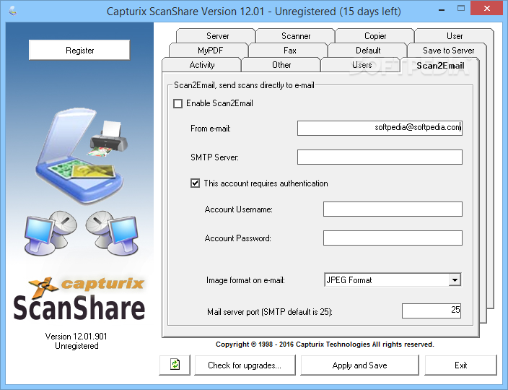This screenshot has height=390, width=508.
Task: Go to the Save to Server tab
Action: click(x=448, y=51)
